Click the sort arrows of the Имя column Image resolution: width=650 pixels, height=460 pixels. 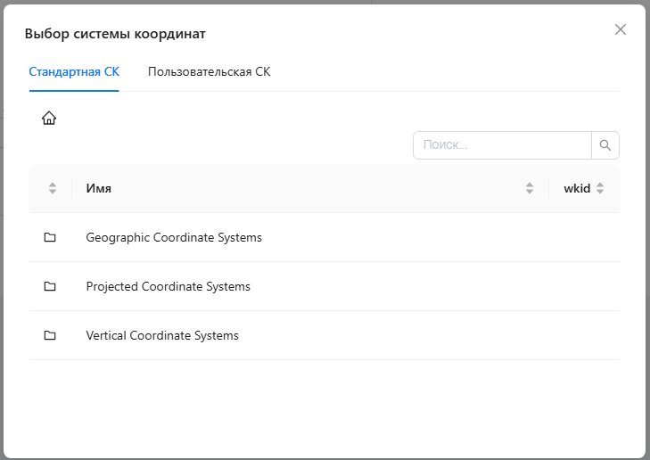530,188
